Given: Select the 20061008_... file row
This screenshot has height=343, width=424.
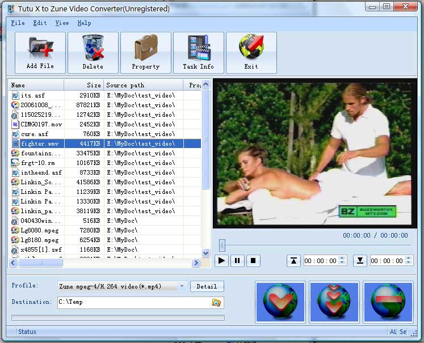Looking at the screenshot, I should click(105, 105).
